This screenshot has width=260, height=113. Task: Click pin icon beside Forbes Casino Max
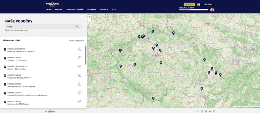(x=5, y=49)
